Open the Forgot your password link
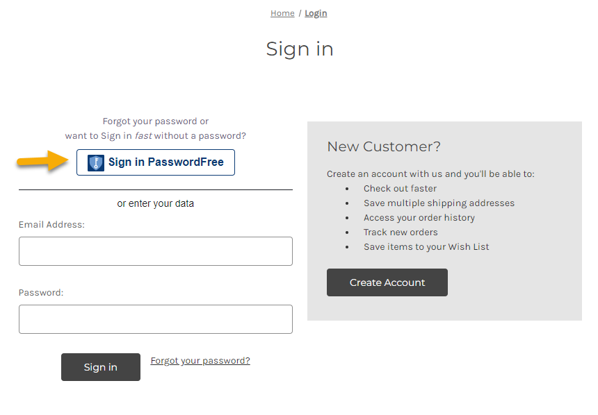 click(x=200, y=361)
